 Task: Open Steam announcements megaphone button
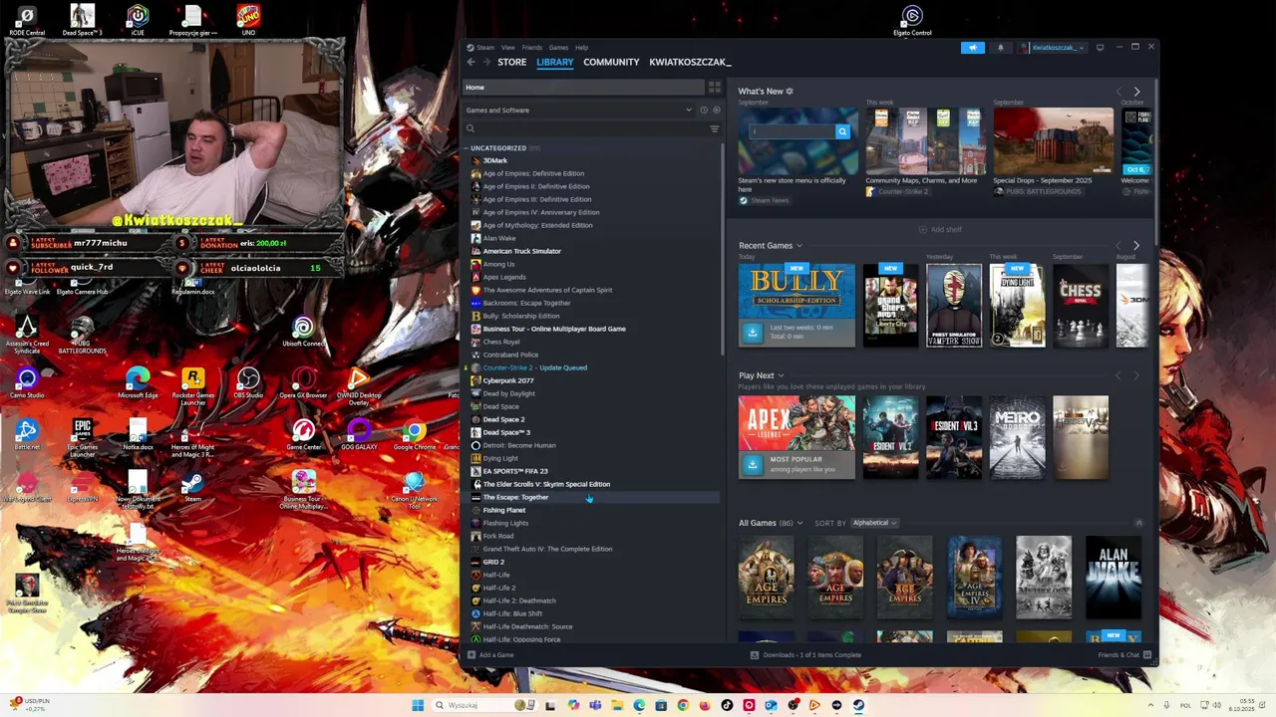[973, 47]
